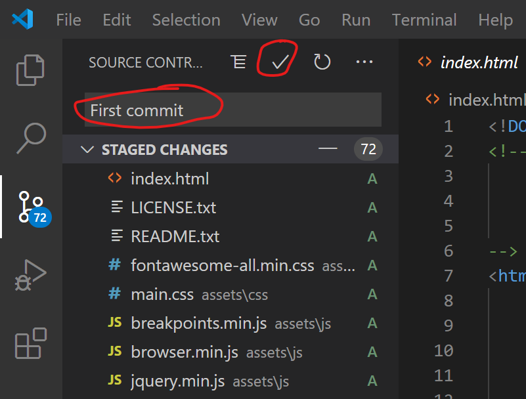Open the Terminal menu
This screenshot has height=399, width=526.
(424, 20)
